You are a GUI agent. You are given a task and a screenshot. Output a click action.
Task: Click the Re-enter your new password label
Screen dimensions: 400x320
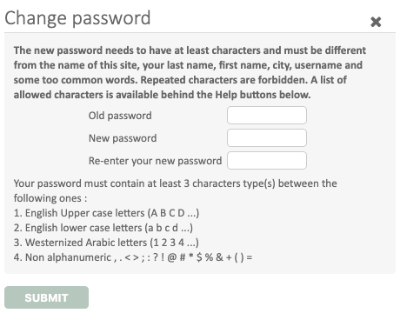[x=155, y=161]
